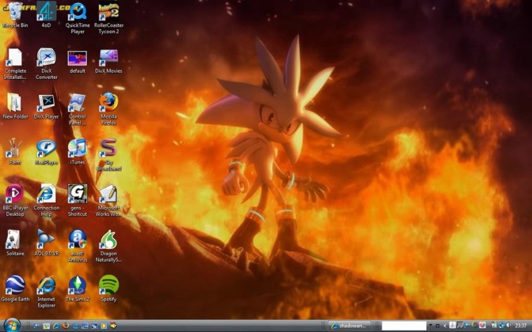Image resolution: width=532 pixels, height=332 pixels.
Task: Click the 23:37 taskbar clock
Action: pyautogui.click(x=521, y=326)
